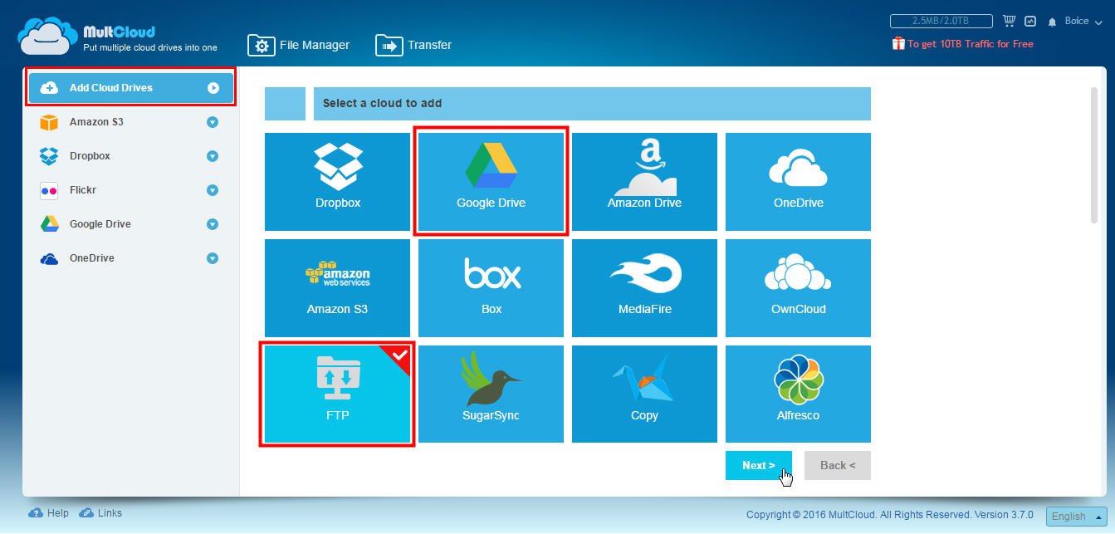Select the OwnCloud tile
Image resolution: width=1115 pixels, height=534 pixels.
(797, 287)
